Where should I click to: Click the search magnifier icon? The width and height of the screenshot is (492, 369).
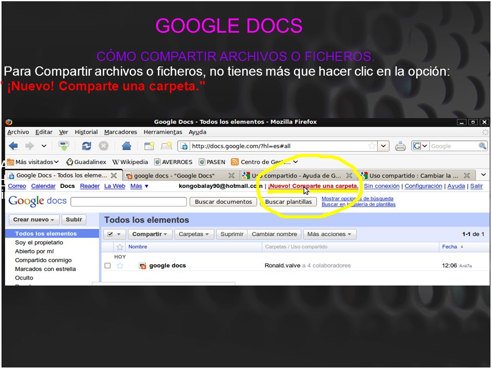[x=482, y=146]
